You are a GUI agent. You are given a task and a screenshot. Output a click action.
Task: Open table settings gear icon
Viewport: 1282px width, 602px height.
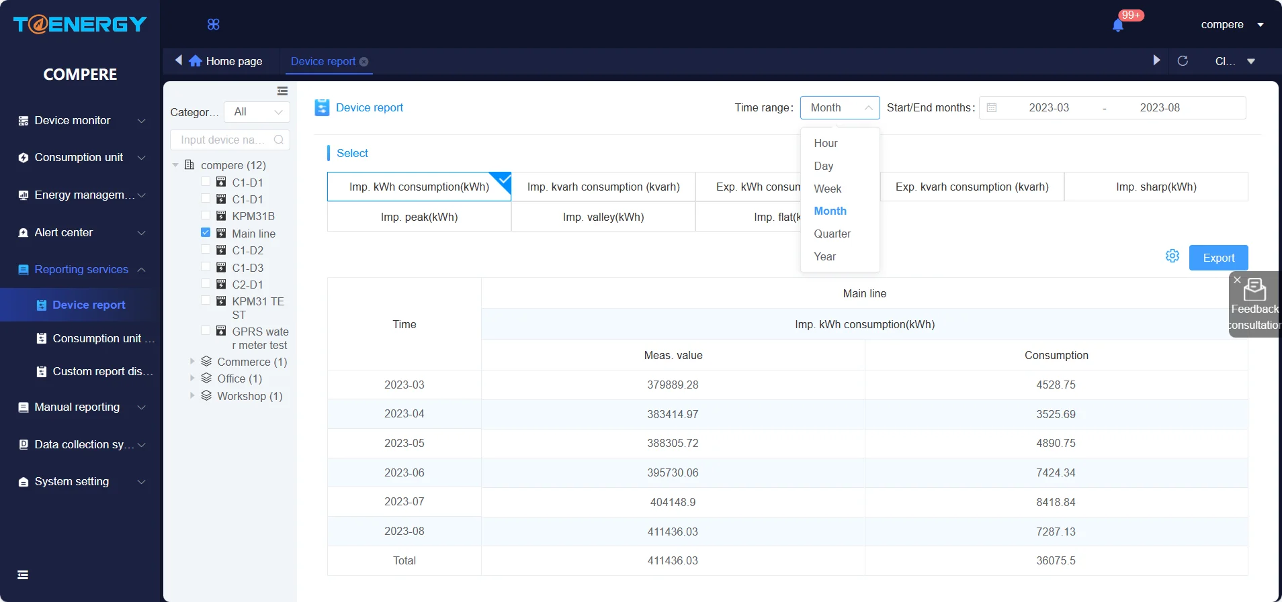[1172, 256]
